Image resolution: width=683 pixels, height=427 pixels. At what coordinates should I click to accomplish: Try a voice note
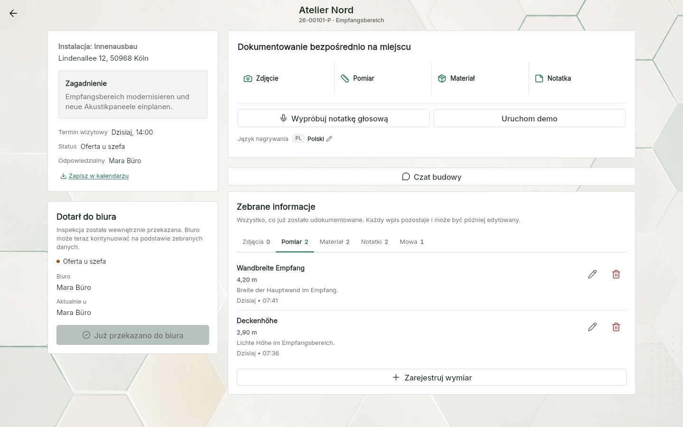coord(333,119)
